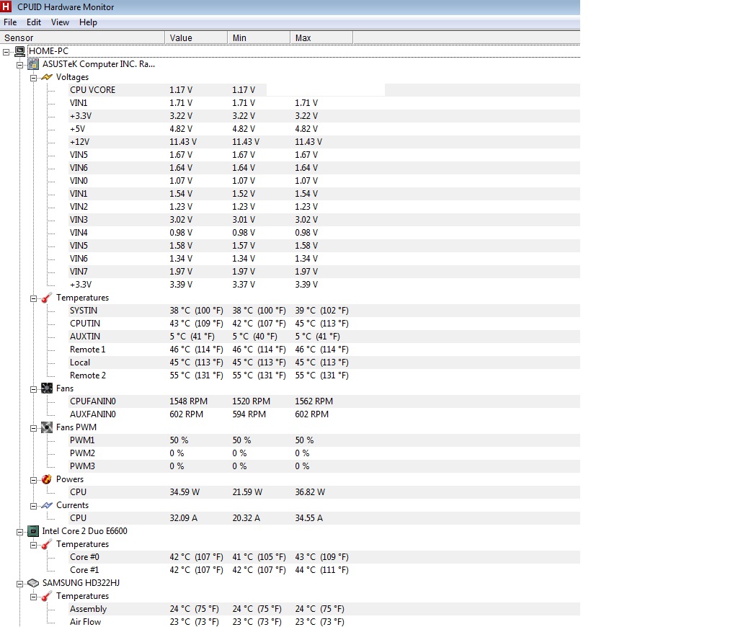738x627 pixels.
Task: Collapse the Powers section
Action: click(33, 480)
